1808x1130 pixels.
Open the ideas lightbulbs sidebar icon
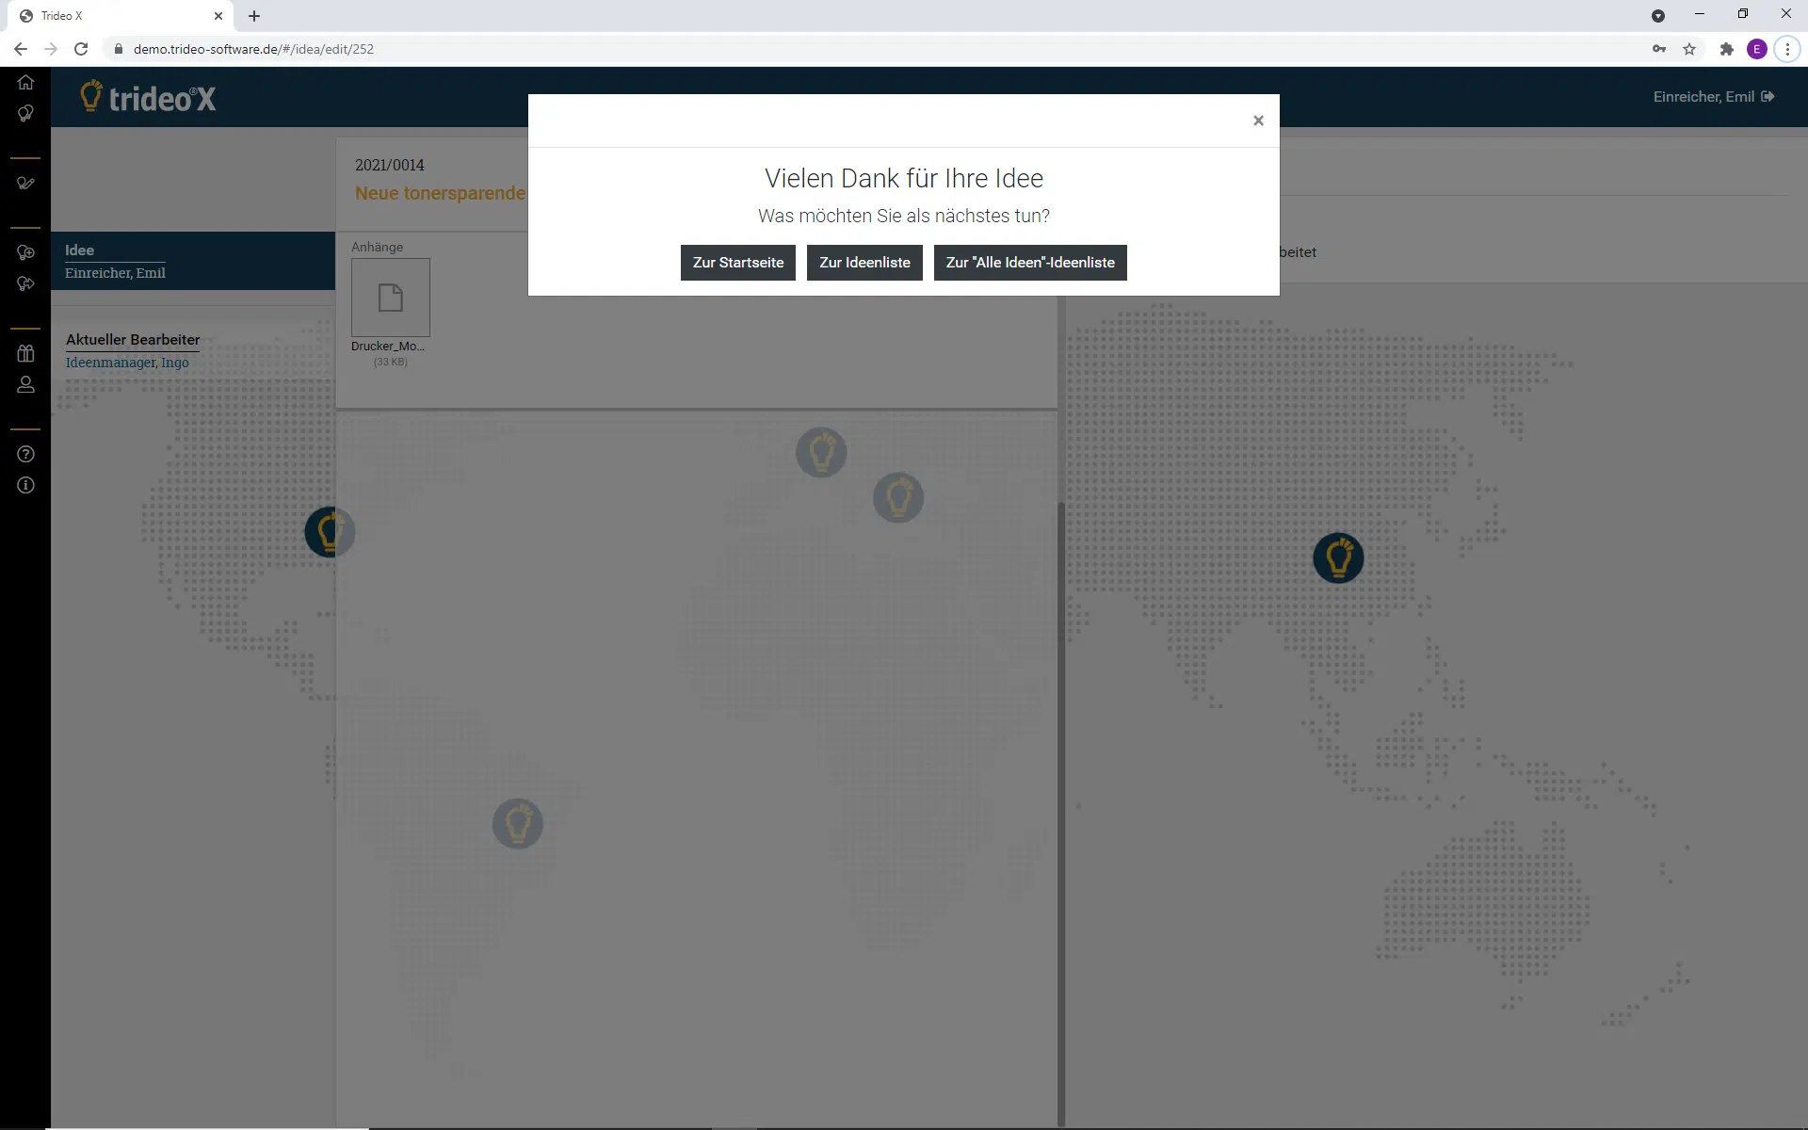click(25, 114)
